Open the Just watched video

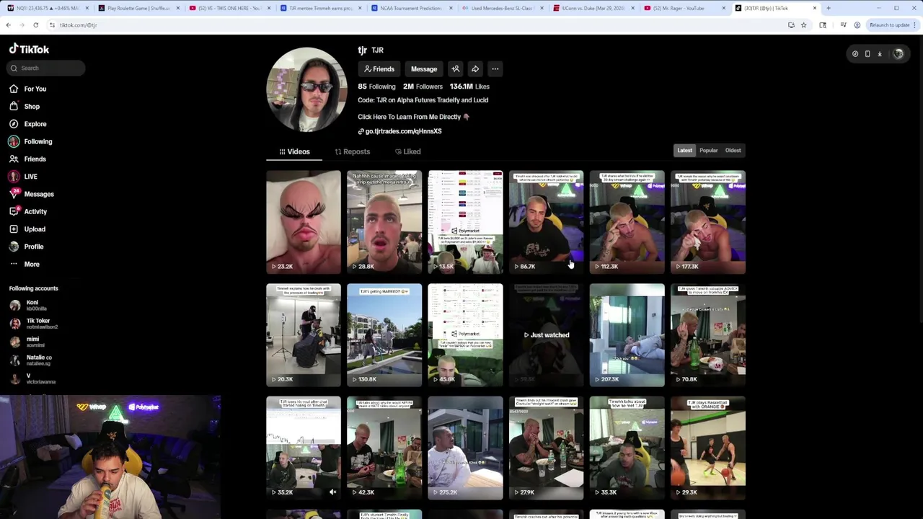coord(546,335)
